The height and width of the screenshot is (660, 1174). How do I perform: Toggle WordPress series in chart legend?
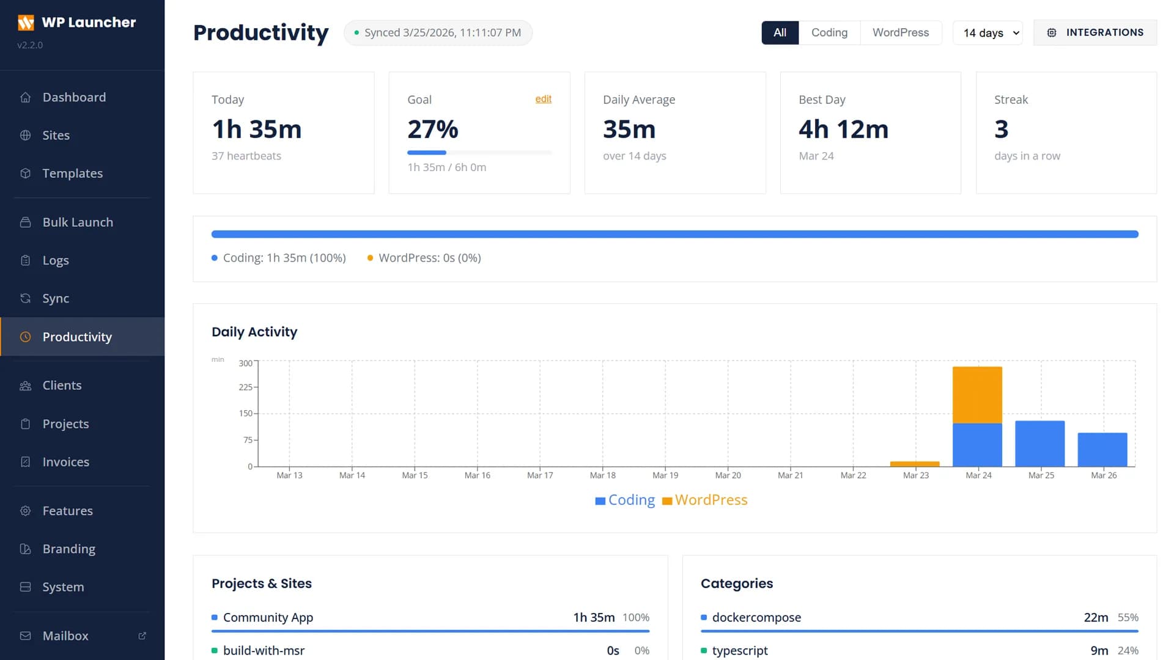point(704,500)
